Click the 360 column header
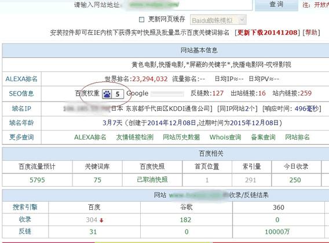This screenshot has height=243, width=329. pyautogui.click(x=279, y=208)
